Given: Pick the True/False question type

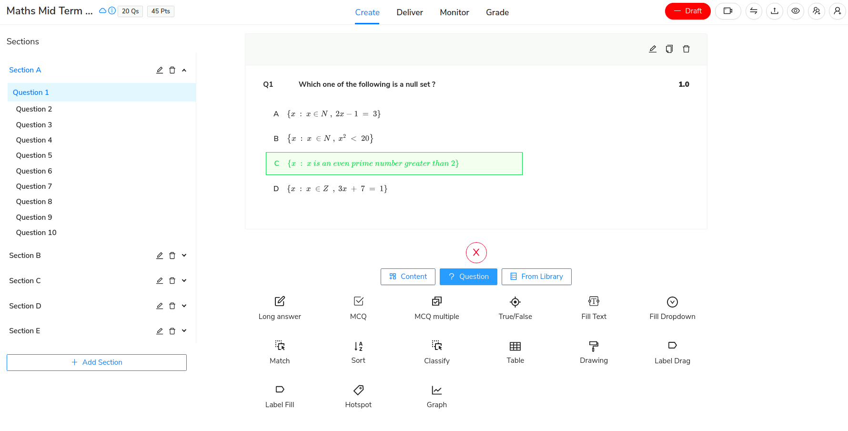Looking at the screenshot, I should (515, 308).
